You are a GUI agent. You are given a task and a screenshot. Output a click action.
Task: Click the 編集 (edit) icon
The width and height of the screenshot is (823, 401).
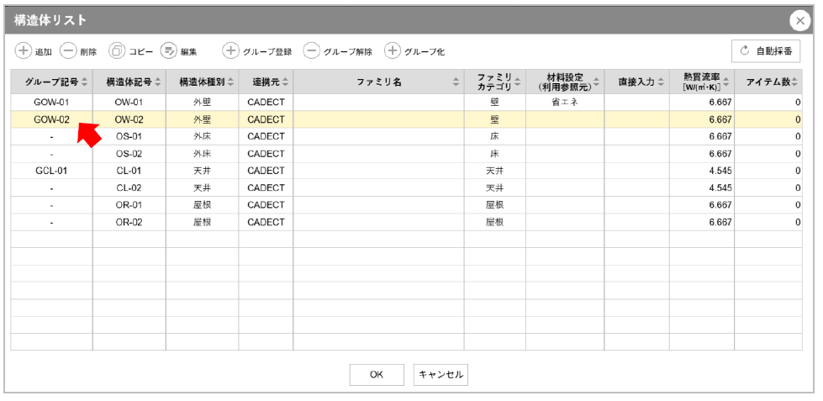[x=168, y=51]
